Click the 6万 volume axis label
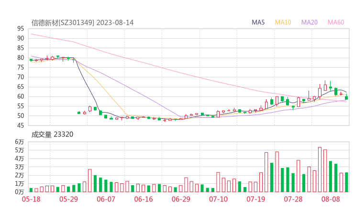 tap(20, 142)
